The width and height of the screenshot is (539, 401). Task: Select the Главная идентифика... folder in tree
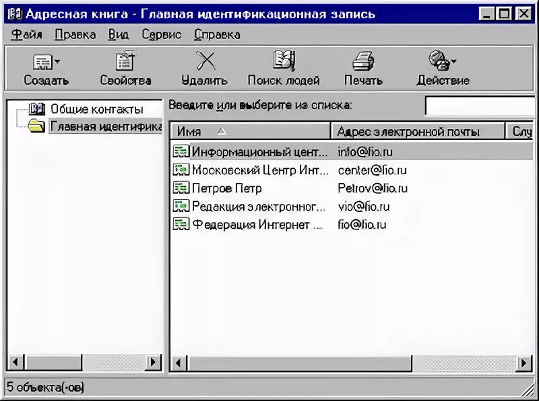coord(106,126)
